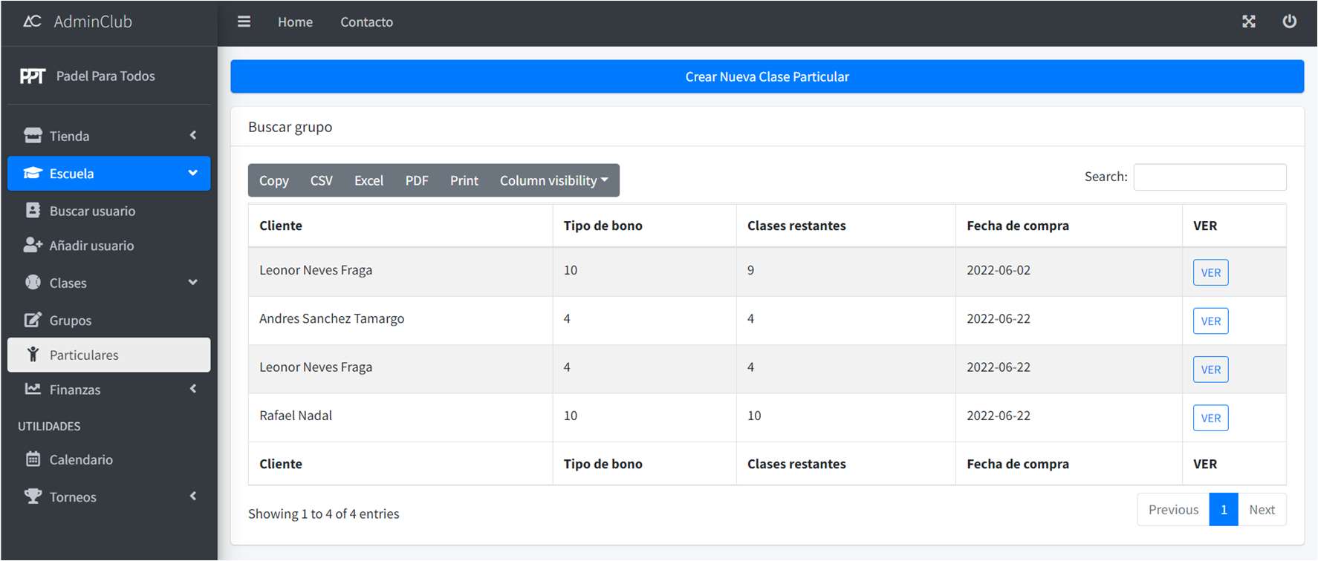The image size is (1318, 561).
Task: Click the Grupos edit icon
Action: point(33,320)
